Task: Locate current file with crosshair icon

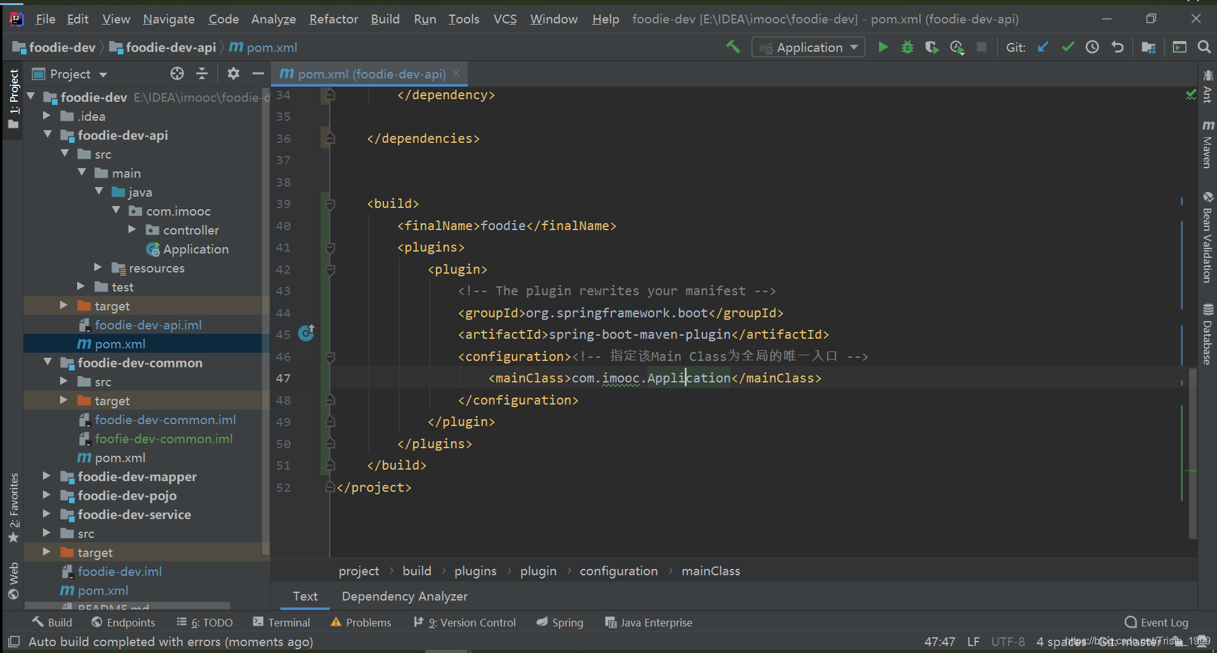Action: click(177, 74)
